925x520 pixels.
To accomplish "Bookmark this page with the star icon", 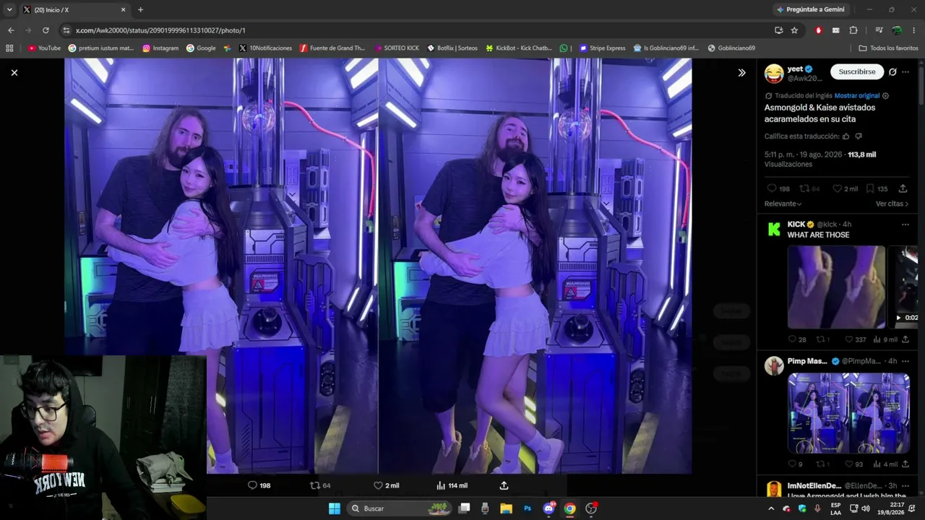I will [x=794, y=30].
